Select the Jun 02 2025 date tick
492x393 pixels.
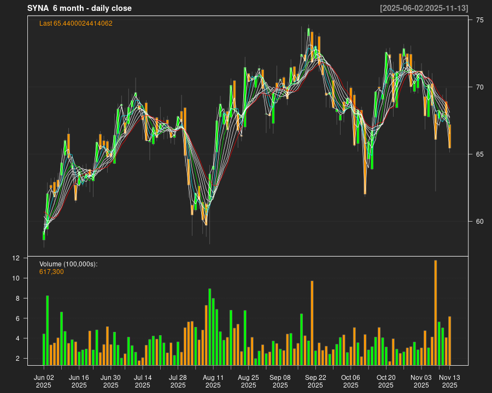tap(44, 381)
